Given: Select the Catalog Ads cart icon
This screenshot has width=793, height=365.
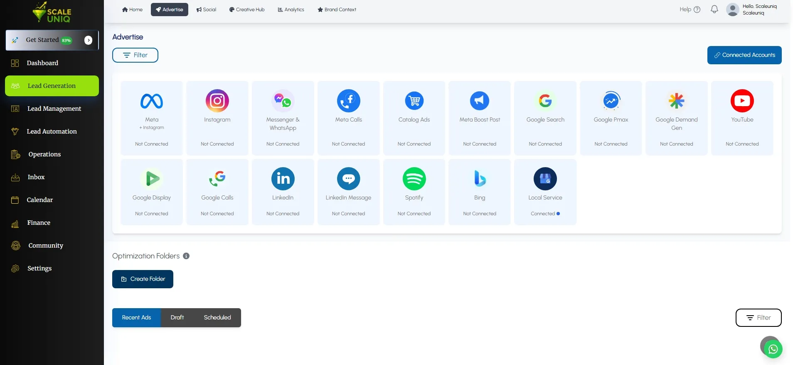Looking at the screenshot, I should click(414, 101).
